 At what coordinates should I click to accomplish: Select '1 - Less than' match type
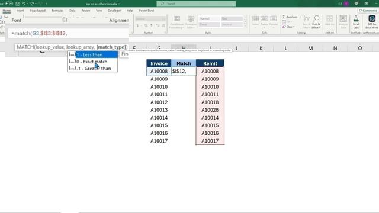pos(93,55)
